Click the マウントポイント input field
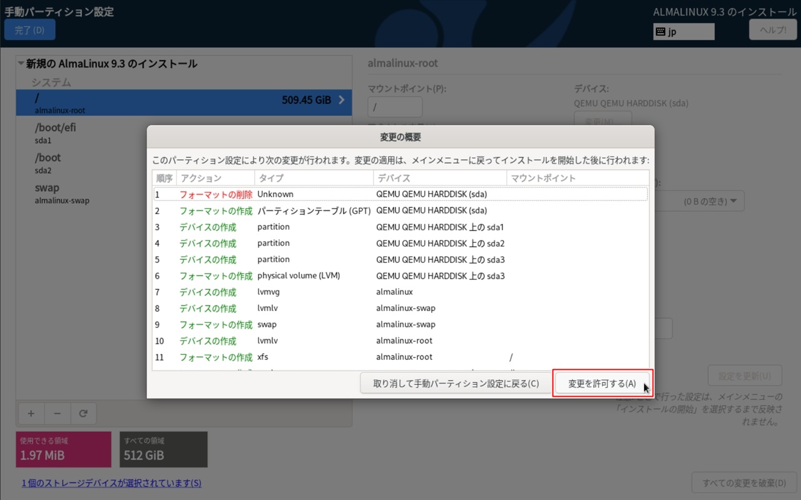 pos(395,108)
